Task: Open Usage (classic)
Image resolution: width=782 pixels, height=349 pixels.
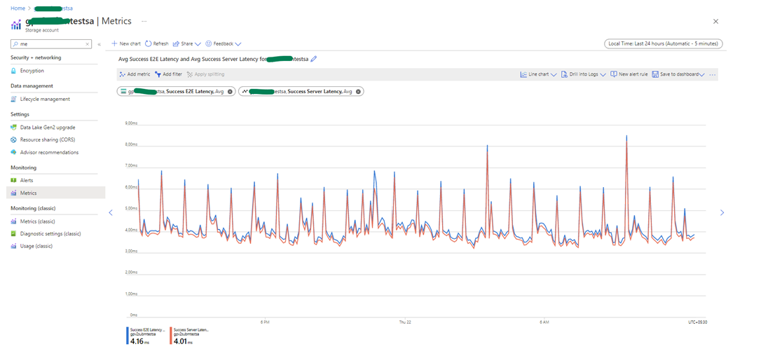Action: [x=36, y=246]
